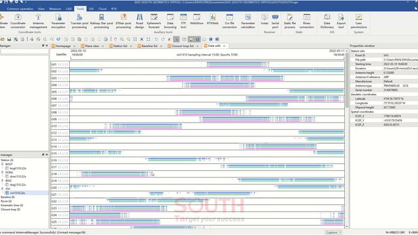This screenshot has height=235, width=418.
Task: Switch to the GIS ribbon tab
Action: coord(91,8)
